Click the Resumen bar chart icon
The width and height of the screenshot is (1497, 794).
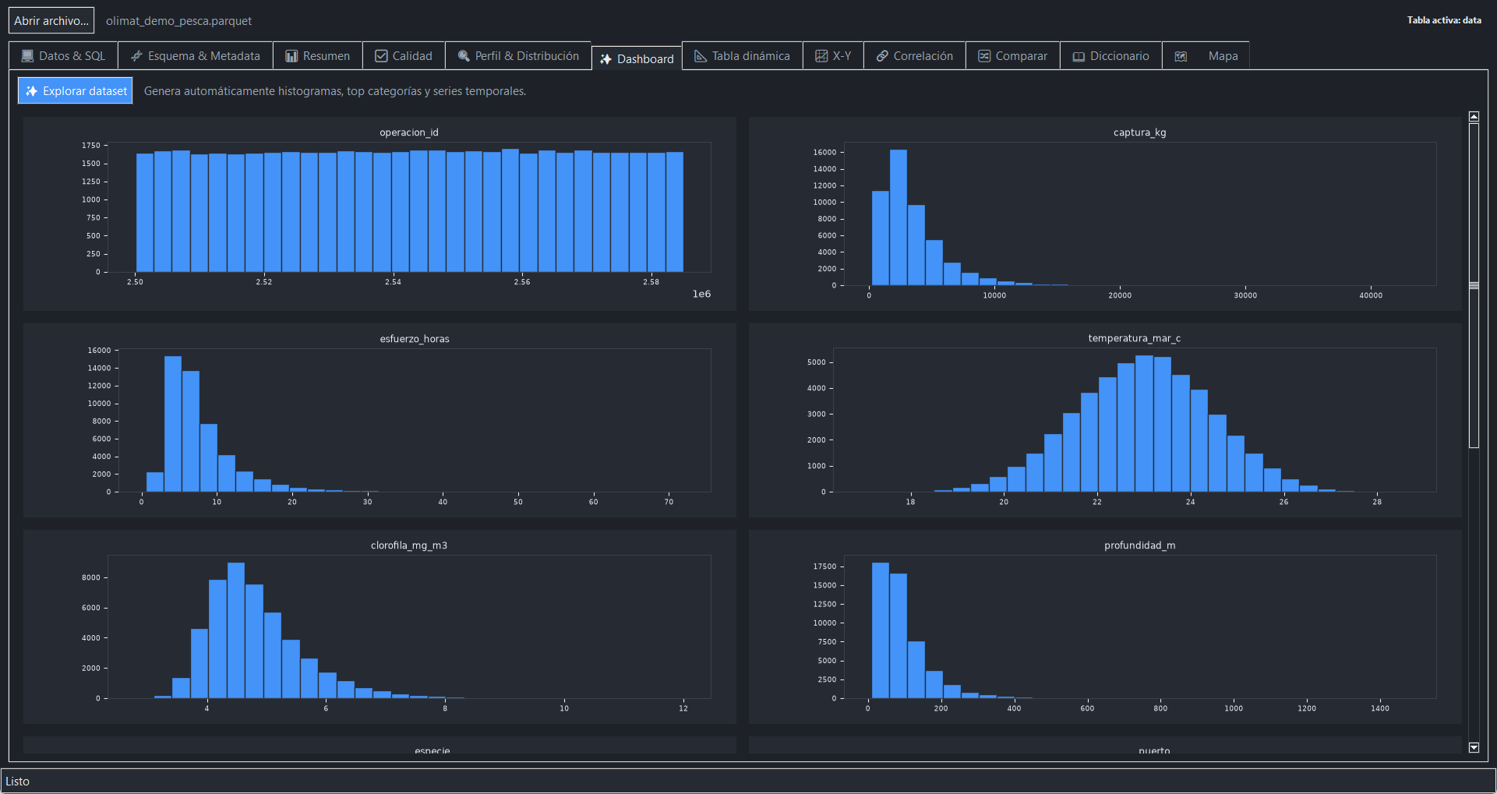(291, 56)
